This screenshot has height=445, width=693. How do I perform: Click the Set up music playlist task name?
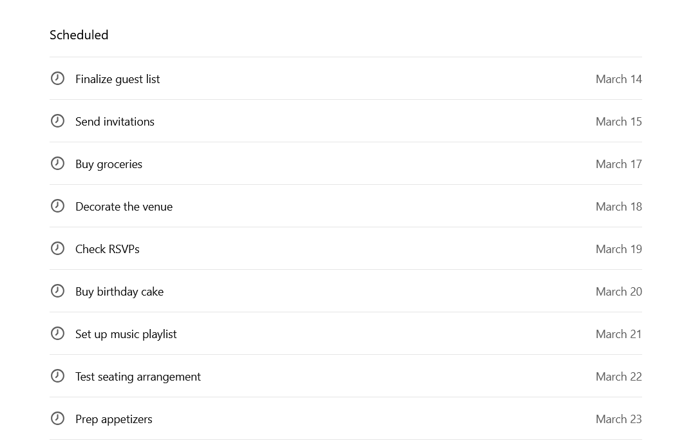coord(126,334)
